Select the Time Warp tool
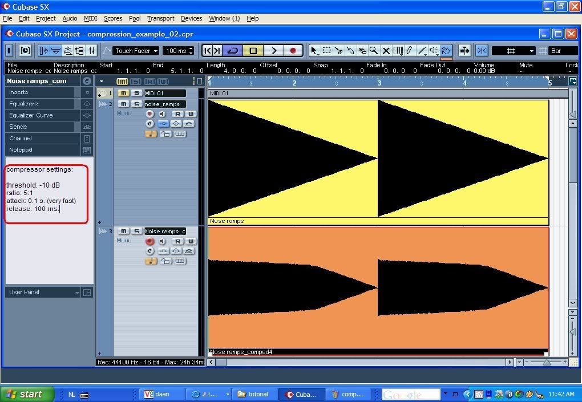 [398, 50]
